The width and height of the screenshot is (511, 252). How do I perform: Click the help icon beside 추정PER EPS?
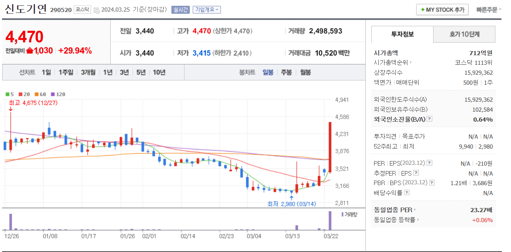coord(416,173)
